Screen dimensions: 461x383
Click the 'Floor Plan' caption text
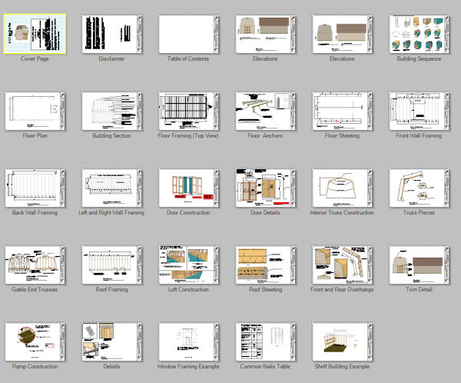coord(35,135)
